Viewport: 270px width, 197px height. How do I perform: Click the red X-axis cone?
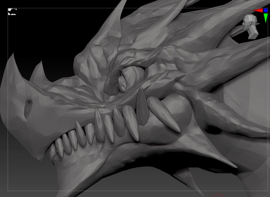[x=258, y=10]
